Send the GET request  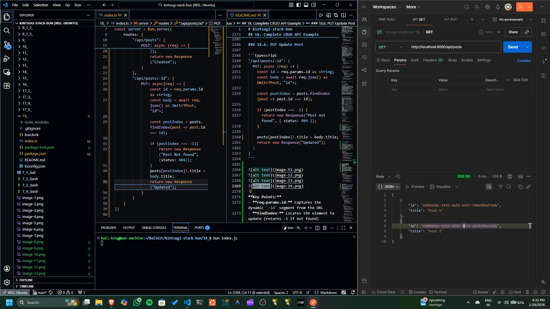pyautogui.click(x=512, y=47)
